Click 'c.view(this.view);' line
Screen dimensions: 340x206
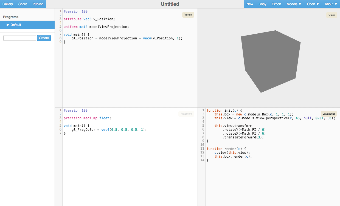click(232, 153)
